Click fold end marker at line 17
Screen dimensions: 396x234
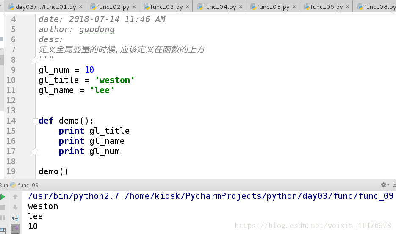click(35, 151)
